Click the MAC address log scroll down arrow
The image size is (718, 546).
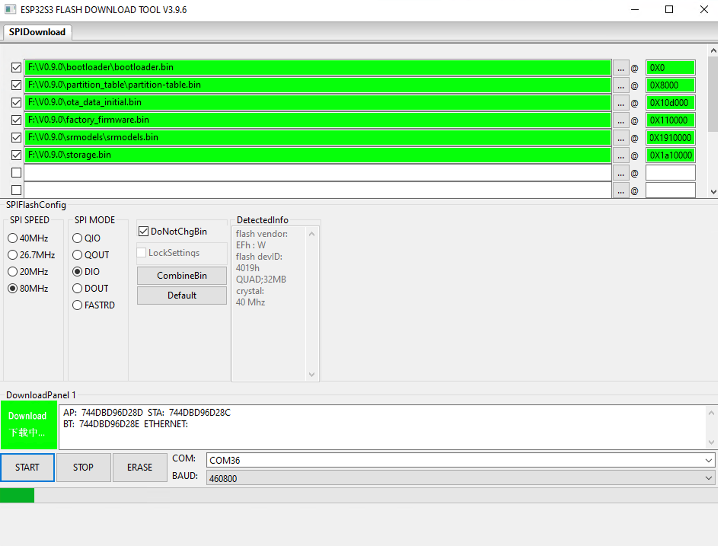coord(711,442)
